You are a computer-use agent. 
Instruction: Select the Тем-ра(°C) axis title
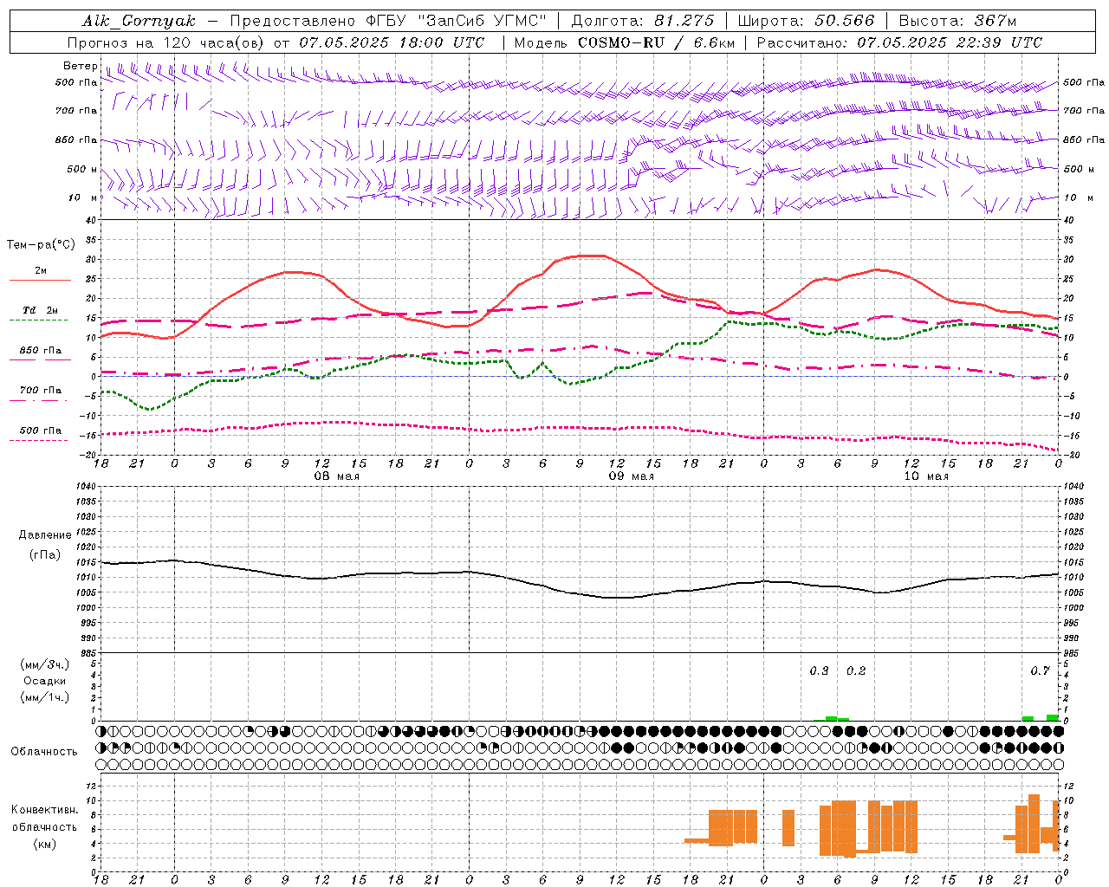[41, 245]
